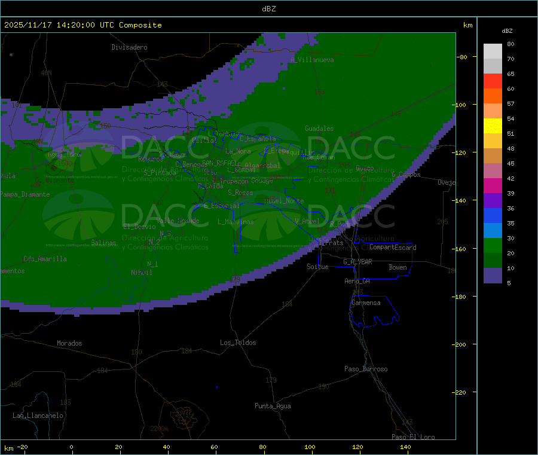The image size is (538, 455).
Task: Click the CompantEscard label
Action: 393,248
